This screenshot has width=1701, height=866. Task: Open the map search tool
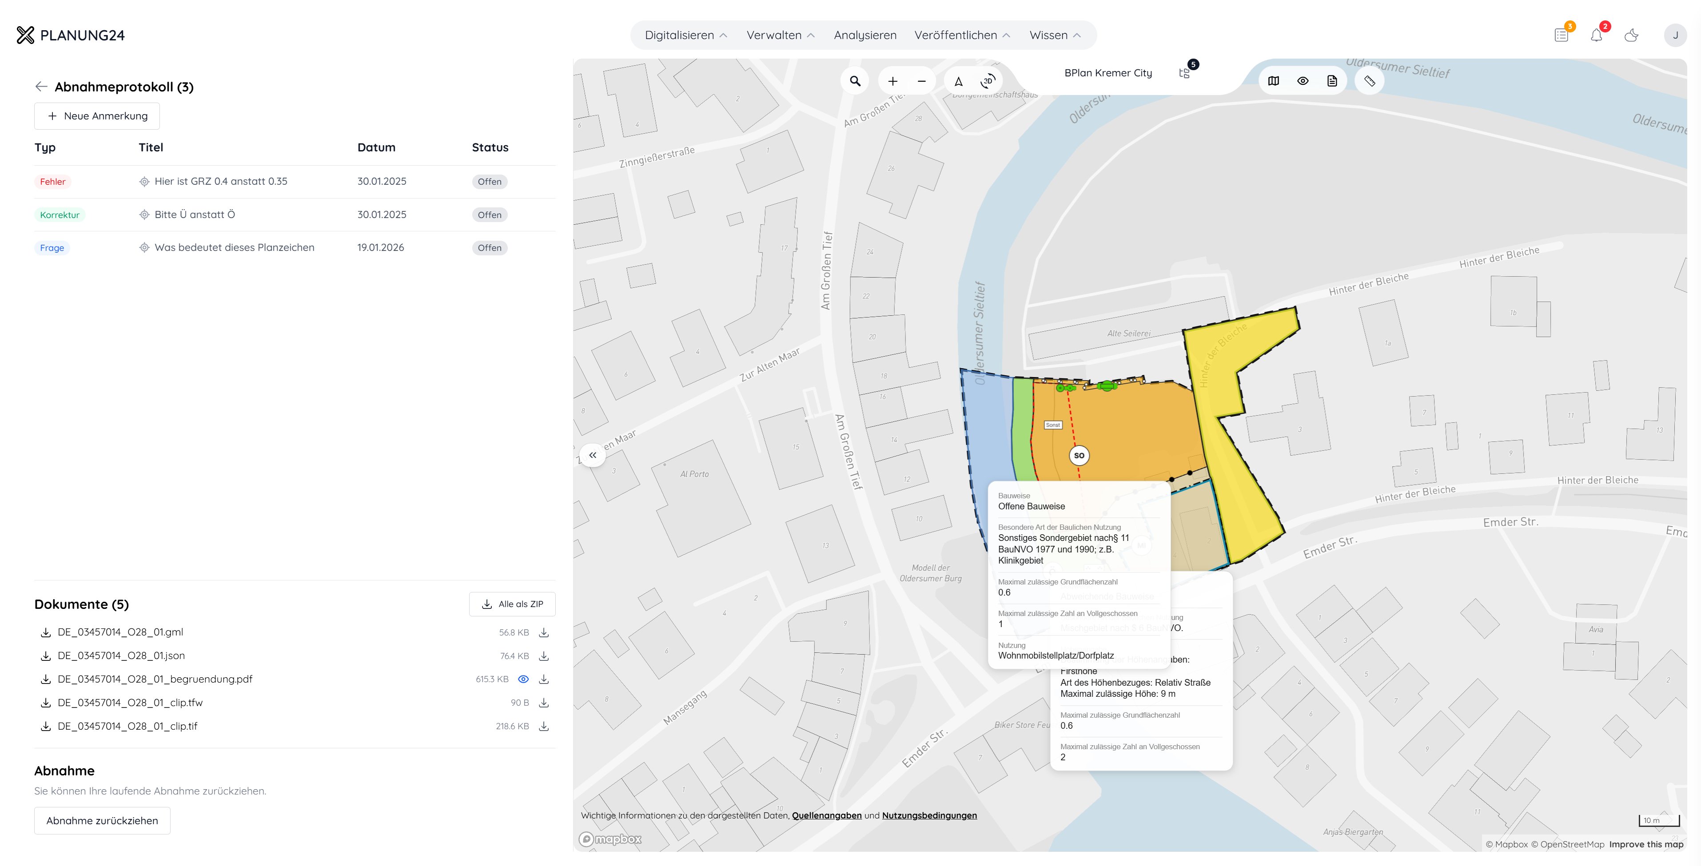[855, 81]
